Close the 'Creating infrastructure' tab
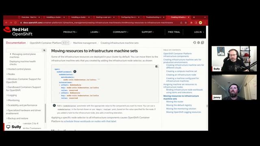The image size is (260, 146). pos(188,17)
